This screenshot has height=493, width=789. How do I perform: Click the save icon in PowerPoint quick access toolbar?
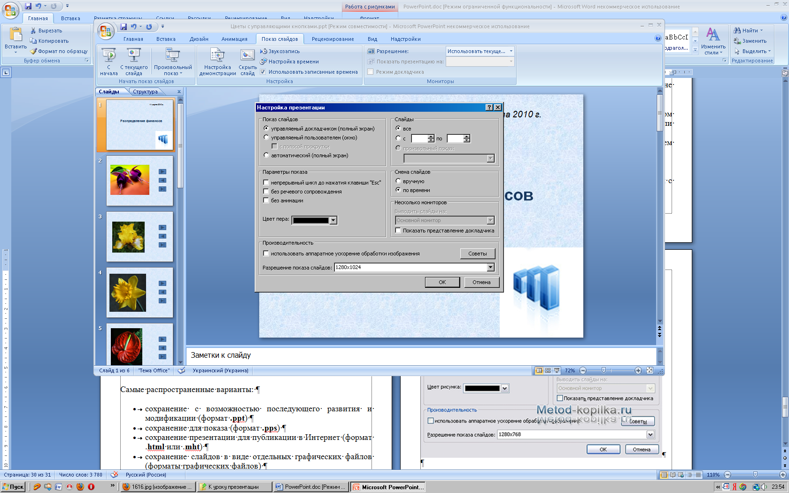[124, 27]
